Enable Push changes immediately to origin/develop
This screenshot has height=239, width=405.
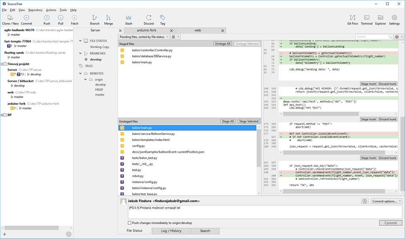tap(130, 223)
